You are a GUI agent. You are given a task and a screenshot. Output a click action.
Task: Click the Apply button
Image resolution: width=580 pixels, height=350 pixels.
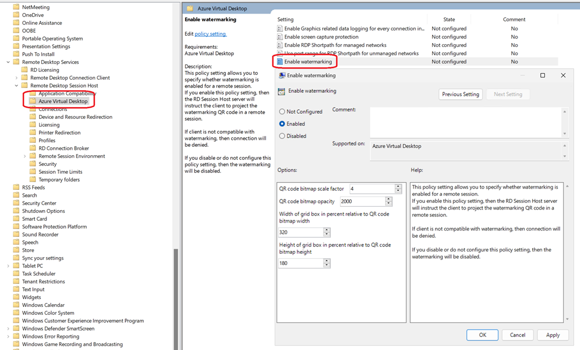(x=553, y=335)
